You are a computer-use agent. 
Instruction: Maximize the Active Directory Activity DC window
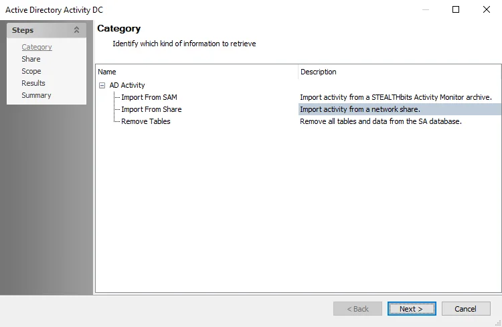pos(456,9)
